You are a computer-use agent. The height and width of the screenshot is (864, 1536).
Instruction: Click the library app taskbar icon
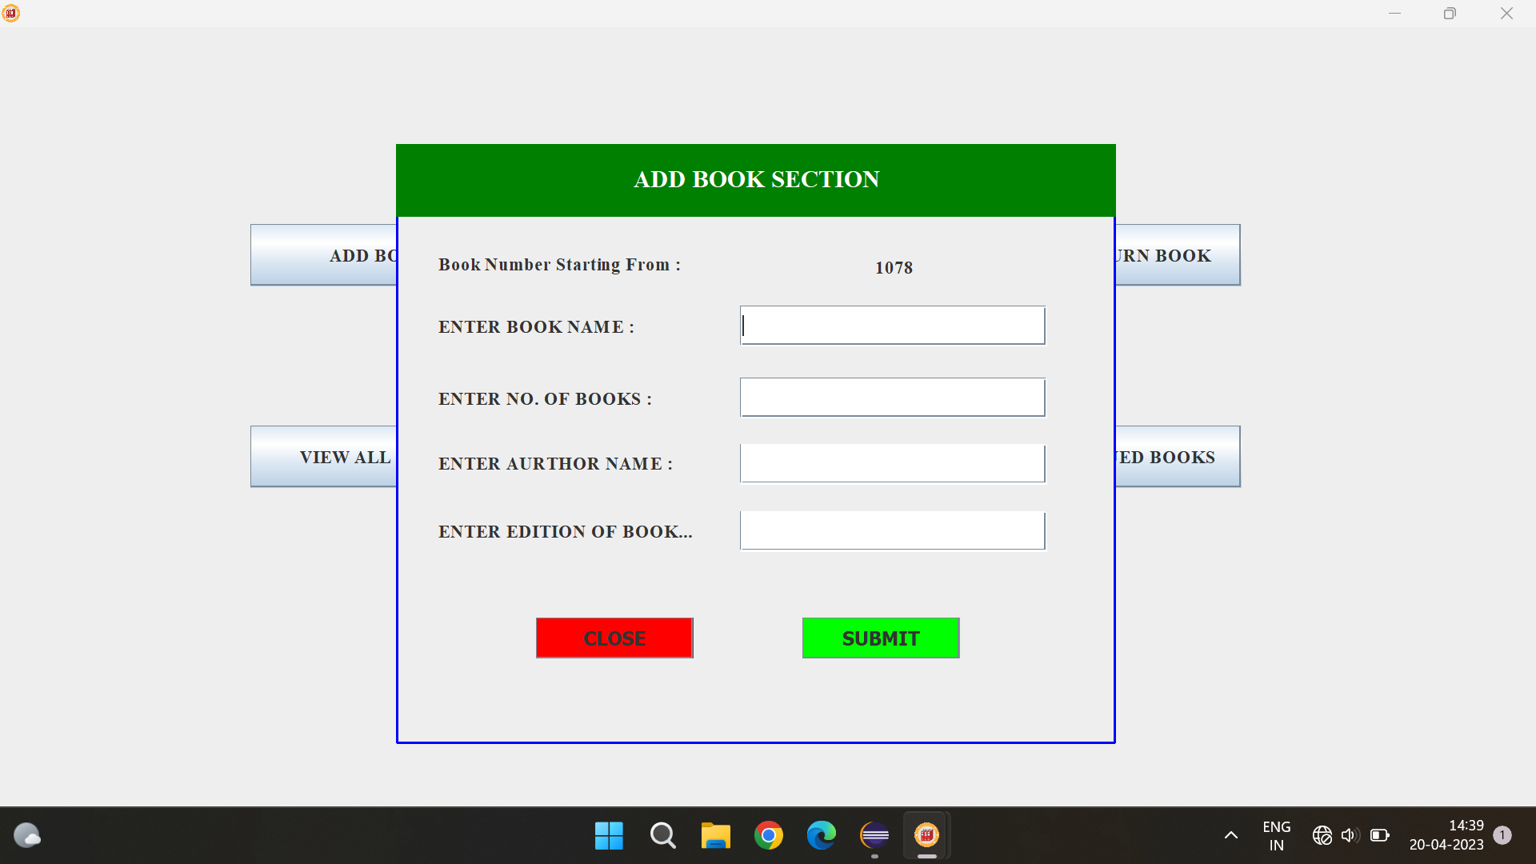coord(926,836)
